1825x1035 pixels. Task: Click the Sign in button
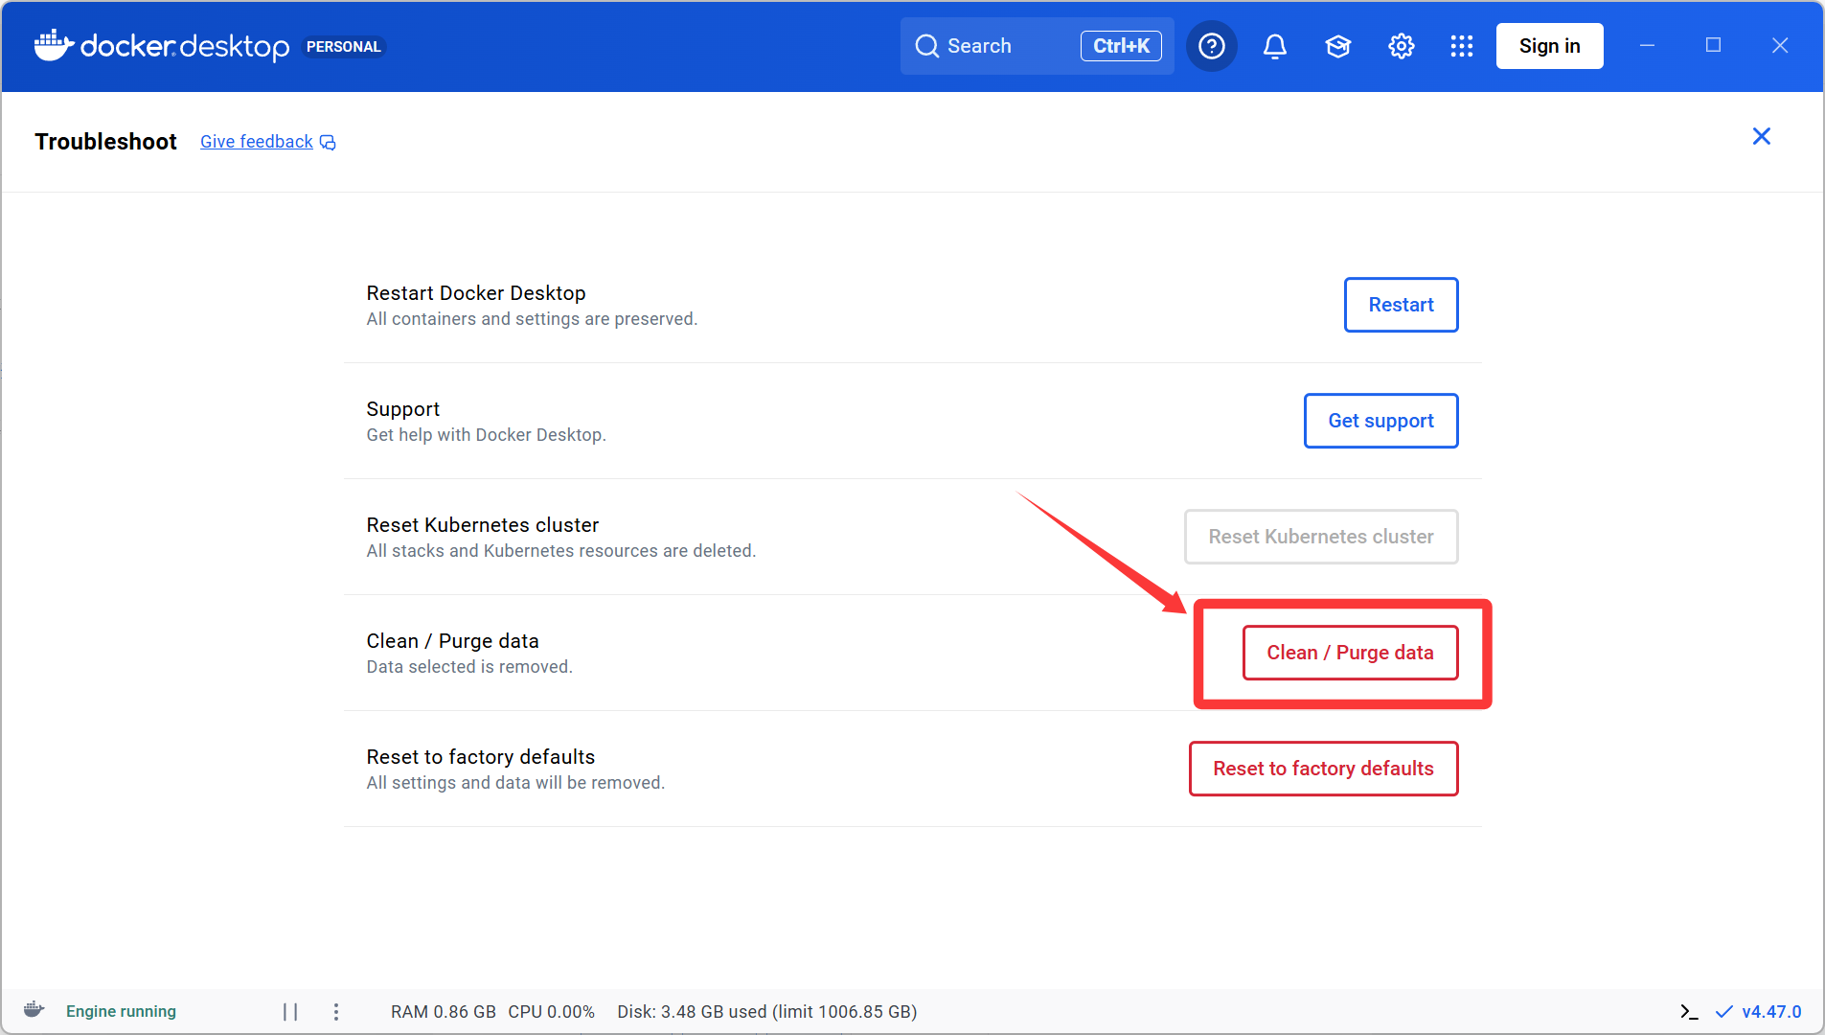pos(1549,46)
